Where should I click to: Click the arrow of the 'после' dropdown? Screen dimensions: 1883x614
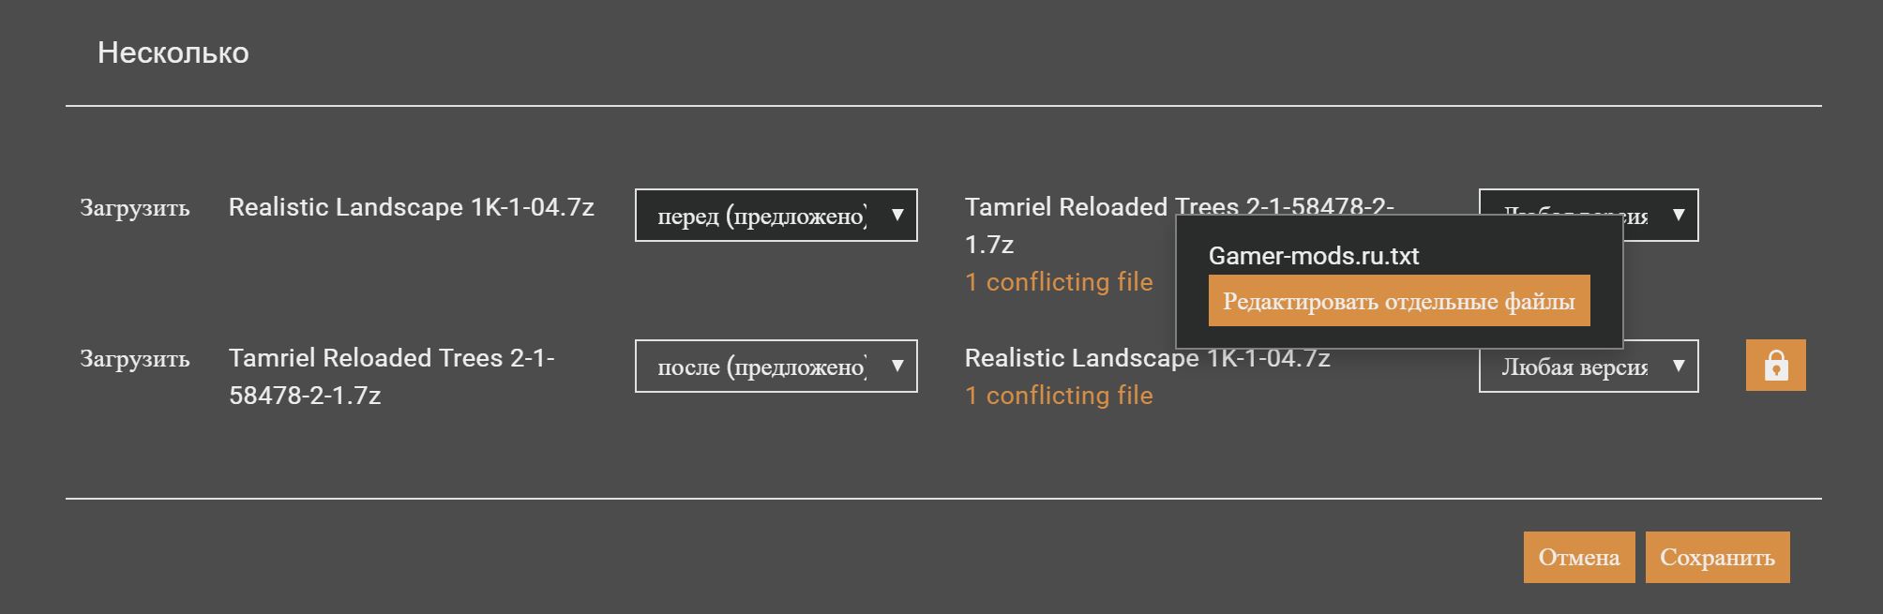click(897, 367)
